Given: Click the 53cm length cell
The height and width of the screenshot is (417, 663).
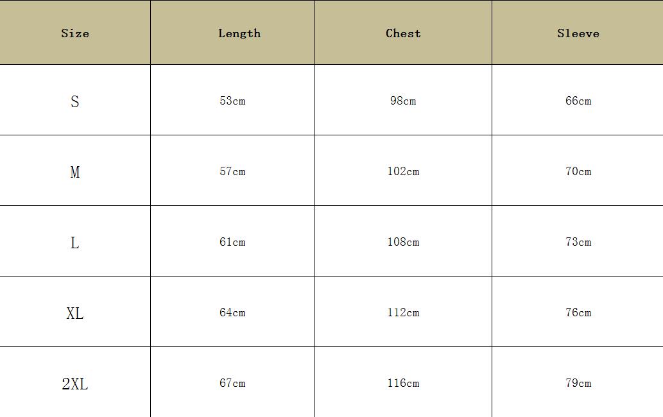Looking at the screenshot, I should [232, 101].
